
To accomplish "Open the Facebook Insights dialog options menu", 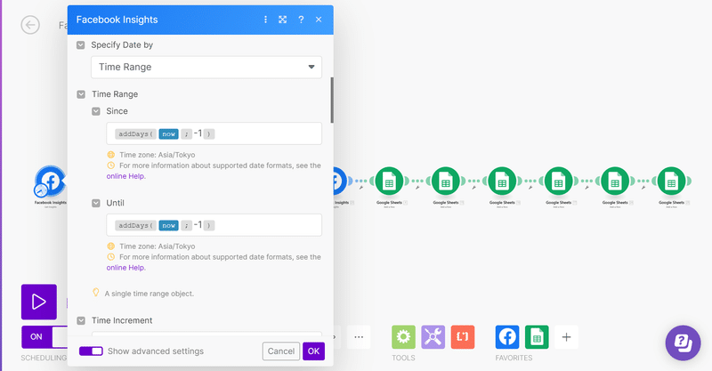I will [265, 20].
